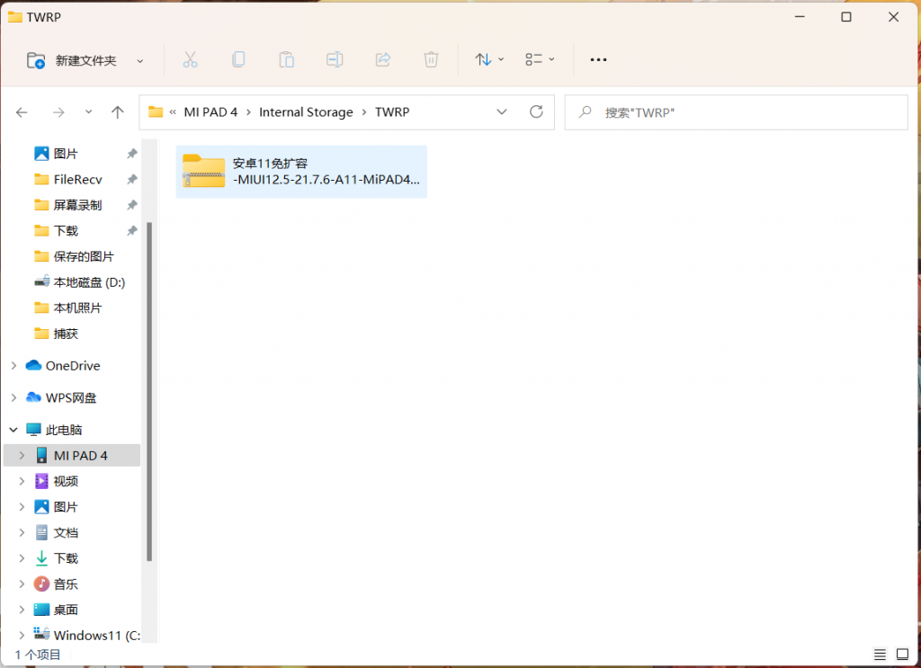
Task: Open the Sort options dropdown
Action: point(489,60)
